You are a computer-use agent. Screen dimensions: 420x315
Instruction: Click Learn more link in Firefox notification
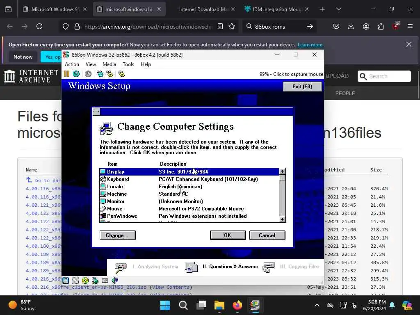coord(310,45)
